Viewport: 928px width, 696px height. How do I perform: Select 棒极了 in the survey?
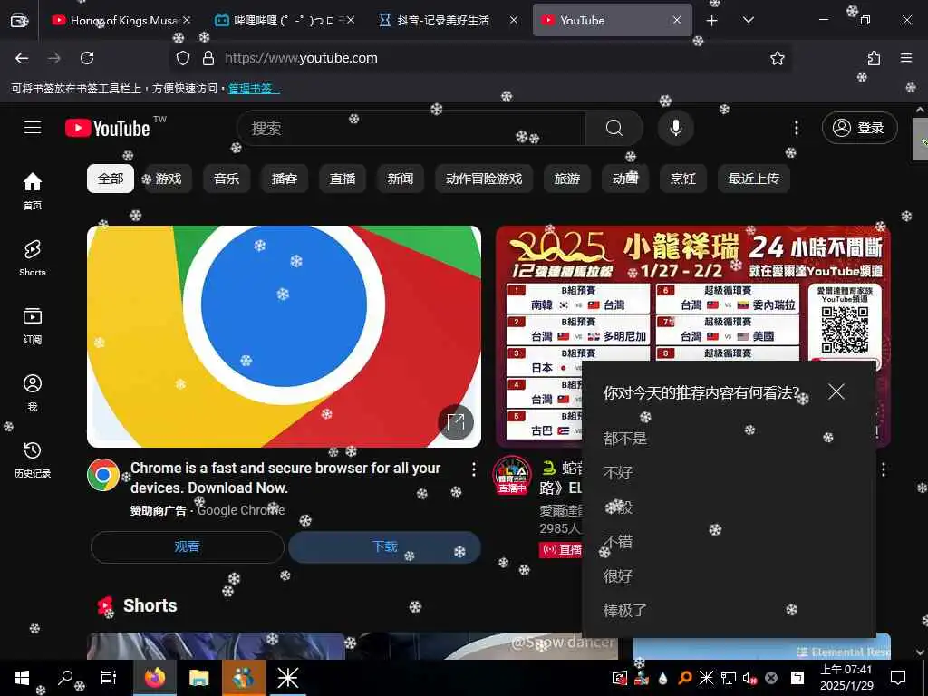pos(625,610)
